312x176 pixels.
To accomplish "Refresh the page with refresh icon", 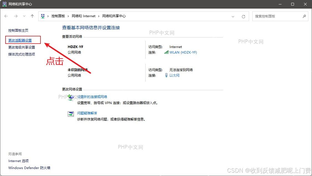I will 243,17.
